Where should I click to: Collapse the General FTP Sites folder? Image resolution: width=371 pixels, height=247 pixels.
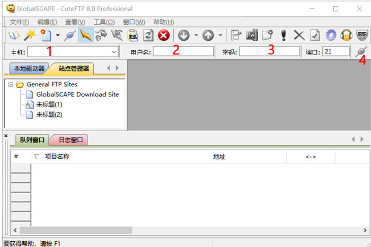click(x=11, y=84)
